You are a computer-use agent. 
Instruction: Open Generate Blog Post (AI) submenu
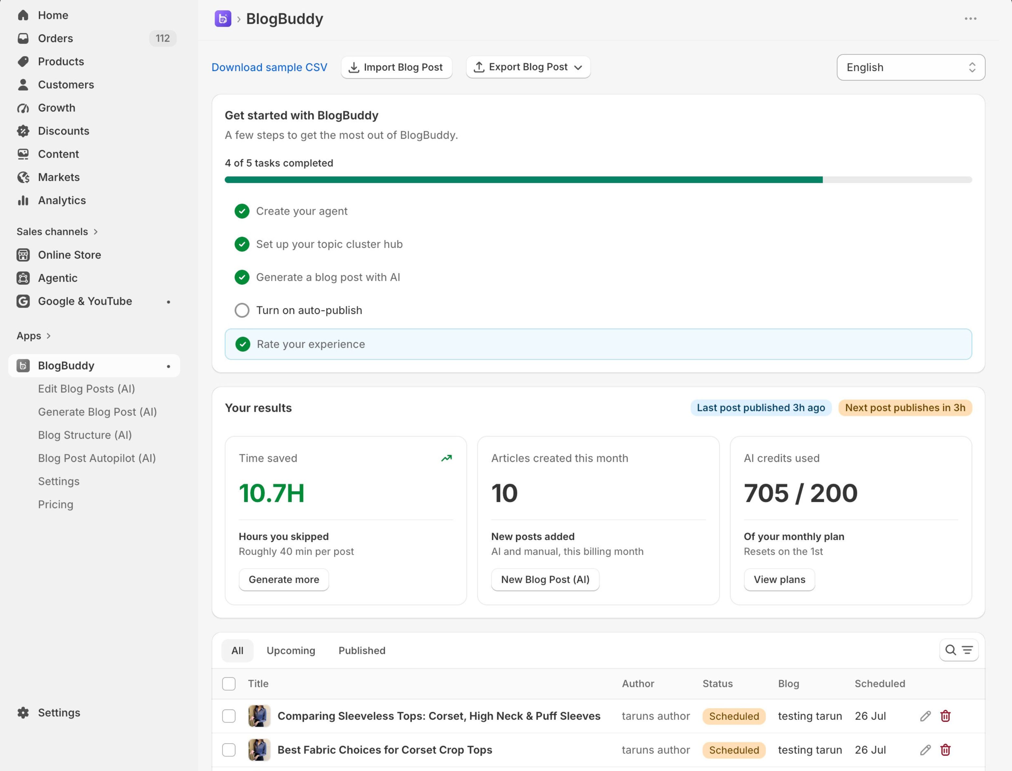[97, 412]
